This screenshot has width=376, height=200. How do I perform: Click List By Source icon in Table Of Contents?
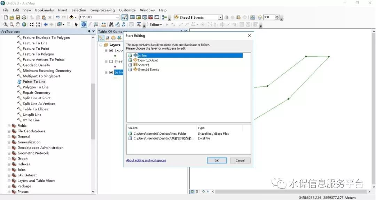coord(107,38)
